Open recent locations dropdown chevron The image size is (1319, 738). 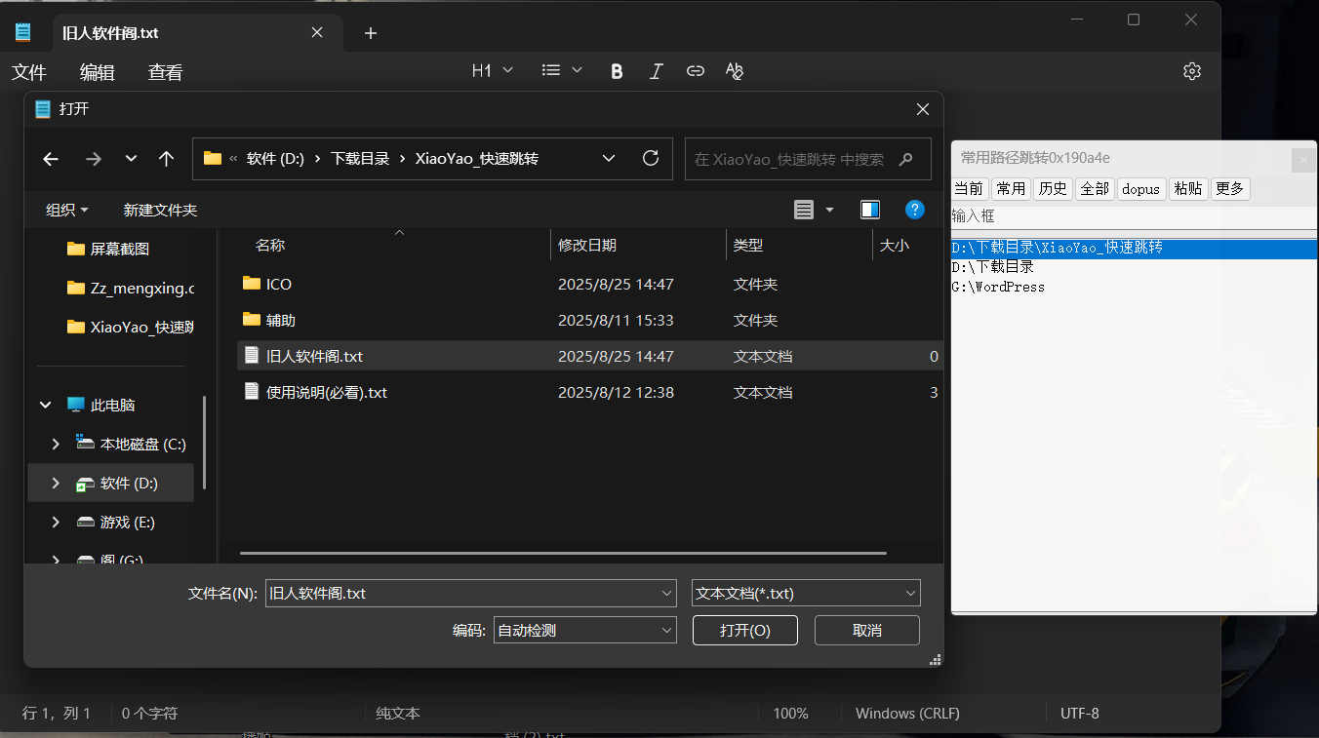132,159
